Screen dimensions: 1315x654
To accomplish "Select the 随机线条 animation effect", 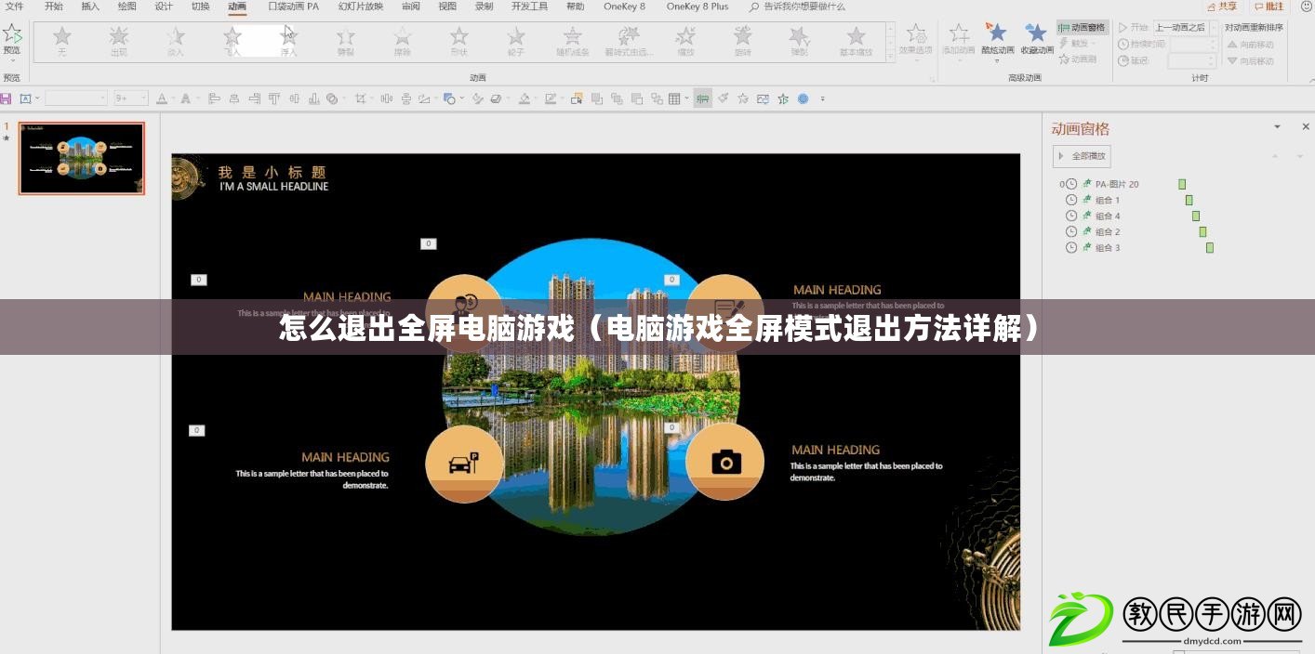I will pyautogui.click(x=572, y=41).
